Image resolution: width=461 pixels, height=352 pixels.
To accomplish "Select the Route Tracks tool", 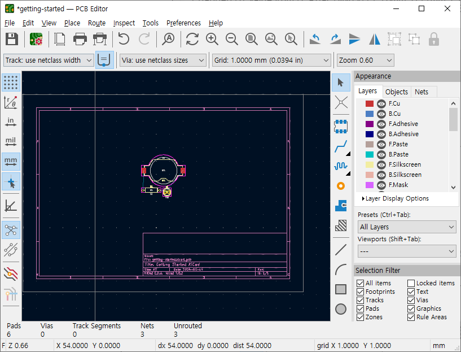I will coord(341,146).
